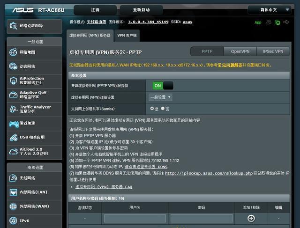Open iplookup.asus.com nslookup link

(x=209, y=173)
